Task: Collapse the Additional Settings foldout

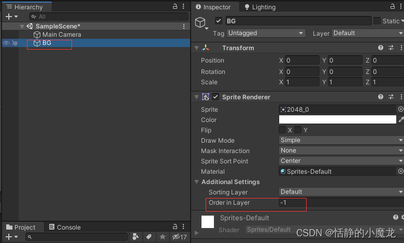Action: tap(197, 182)
